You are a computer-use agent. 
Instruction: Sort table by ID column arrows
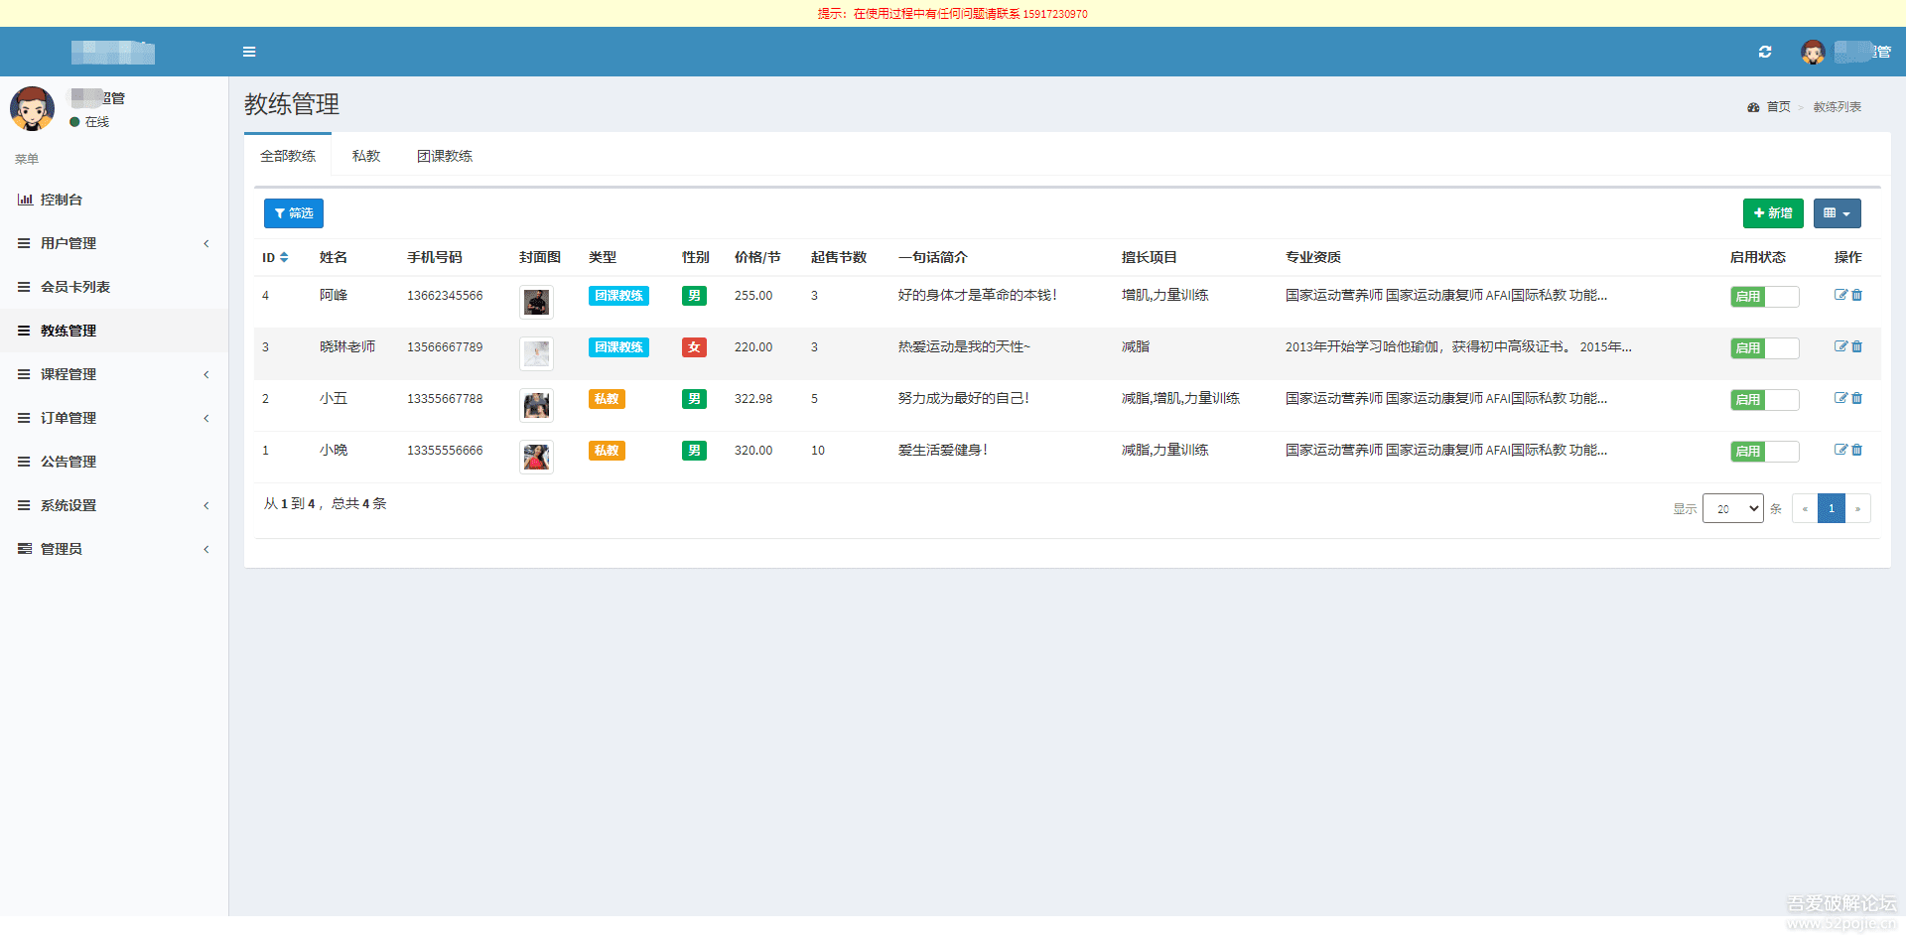point(284,257)
